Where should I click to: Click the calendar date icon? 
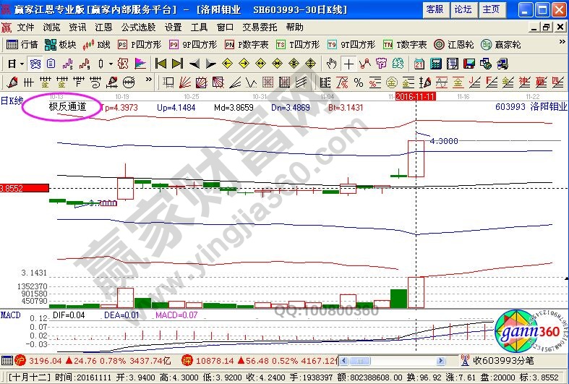point(420,63)
